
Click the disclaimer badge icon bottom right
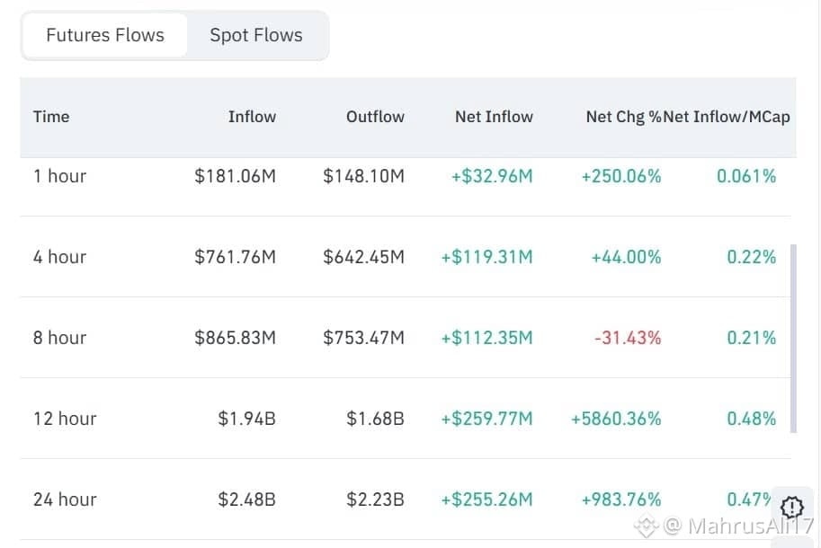pos(791,508)
